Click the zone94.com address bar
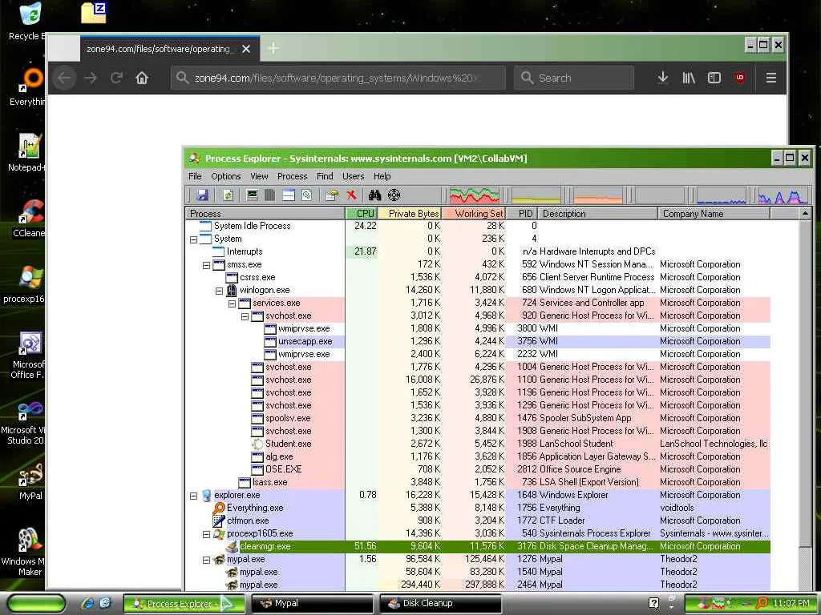Screen dimensions: 821x615 tap(338, 78)
